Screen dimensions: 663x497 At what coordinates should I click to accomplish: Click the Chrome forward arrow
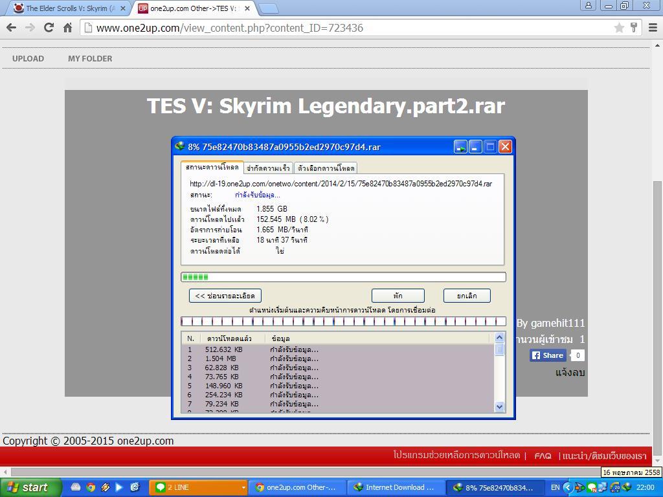pos(30,28)
